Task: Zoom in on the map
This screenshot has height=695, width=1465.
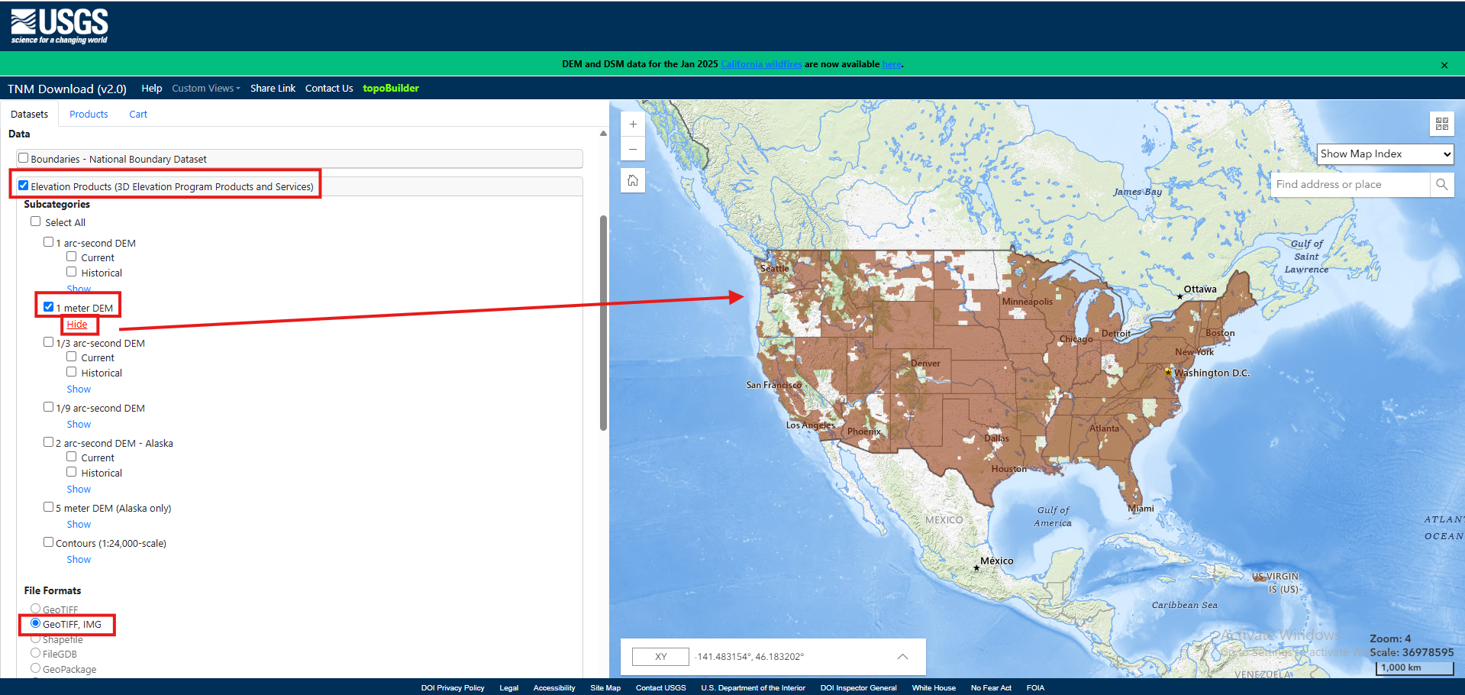Action: tap(633, 124)
